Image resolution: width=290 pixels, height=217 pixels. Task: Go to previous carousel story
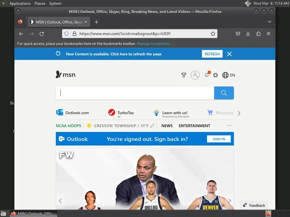[x=60, y=201]
